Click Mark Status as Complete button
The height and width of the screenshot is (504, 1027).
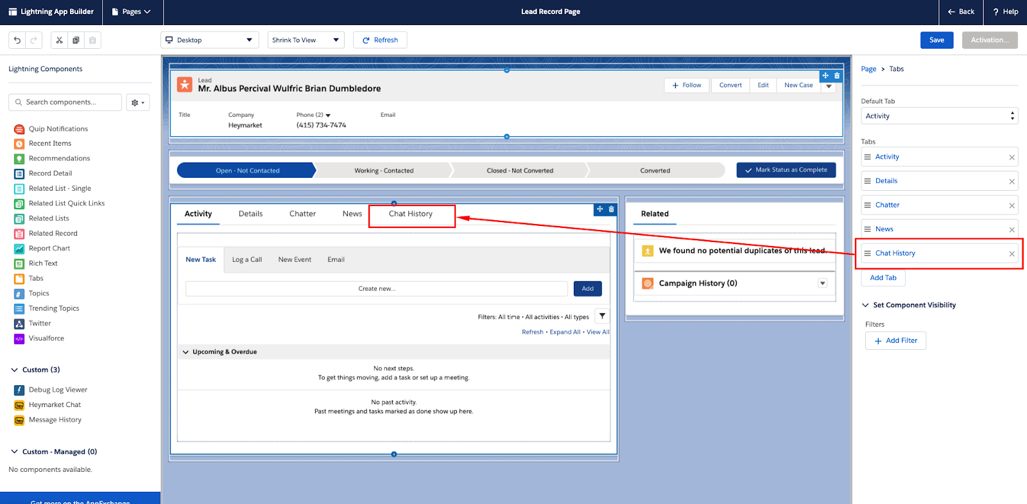(x=786, y=170)
